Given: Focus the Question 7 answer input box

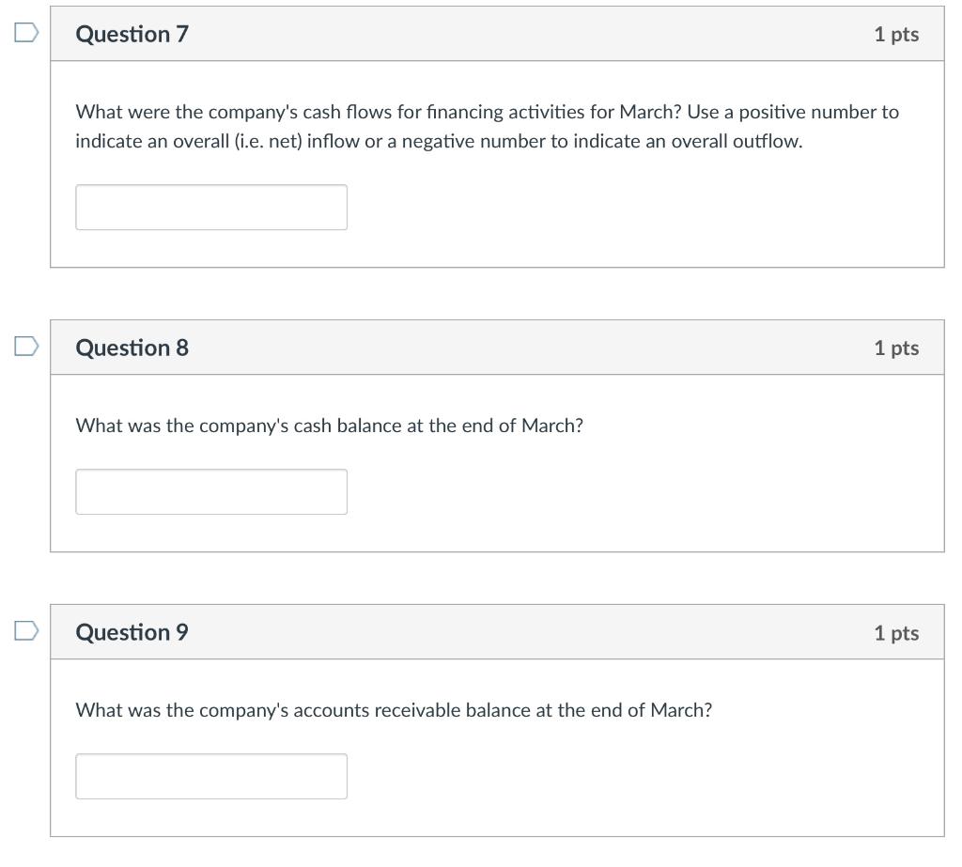Looking at the screenshot, I should click(x=211, y=208).
